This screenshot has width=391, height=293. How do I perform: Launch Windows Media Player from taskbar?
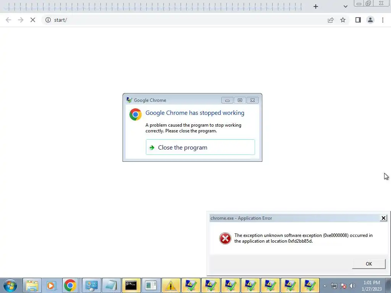(x=51, y=285)
